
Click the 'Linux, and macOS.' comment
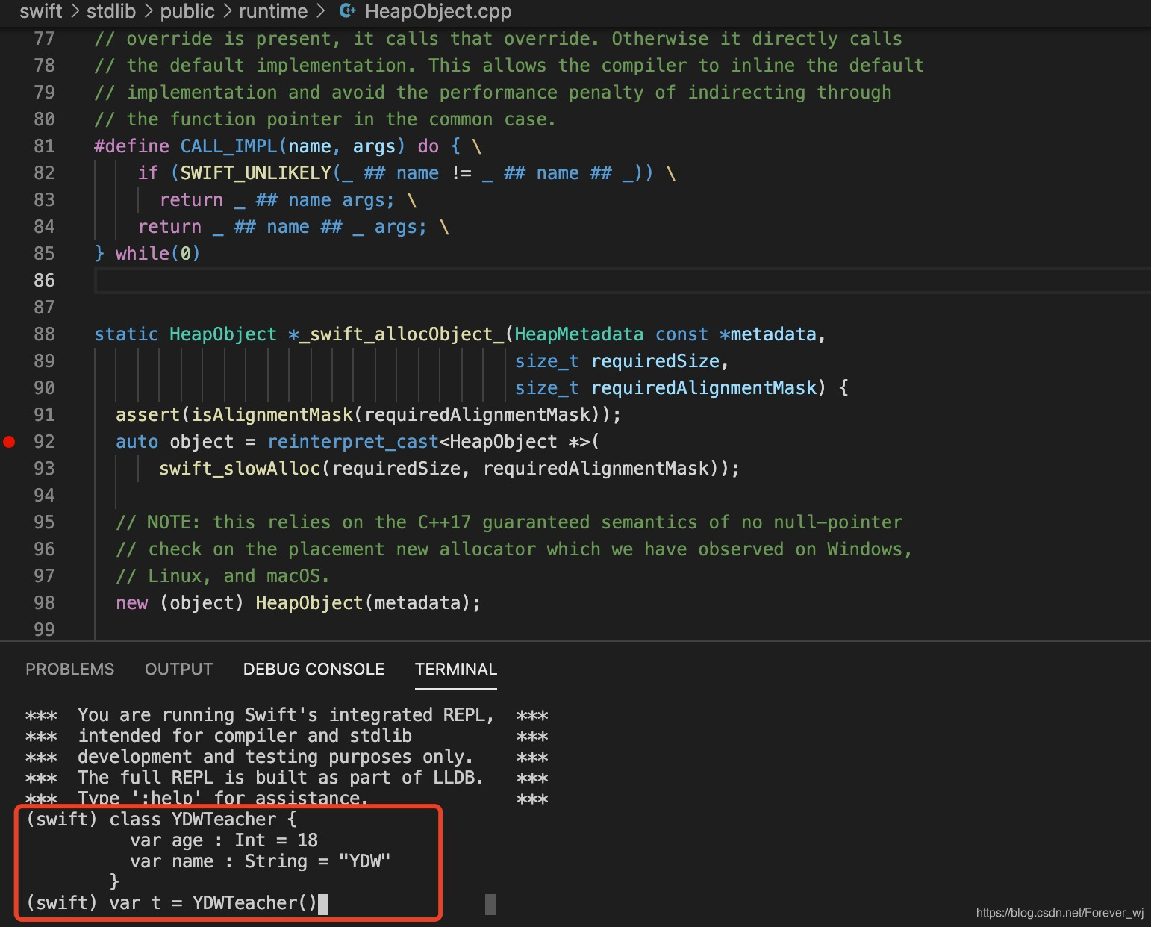222,576
